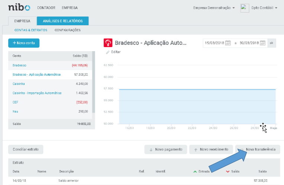Image resolution: width=284 pixels, height=185 pixels.
Task: Click account list scrollbar
Action: tap(93, 82)
